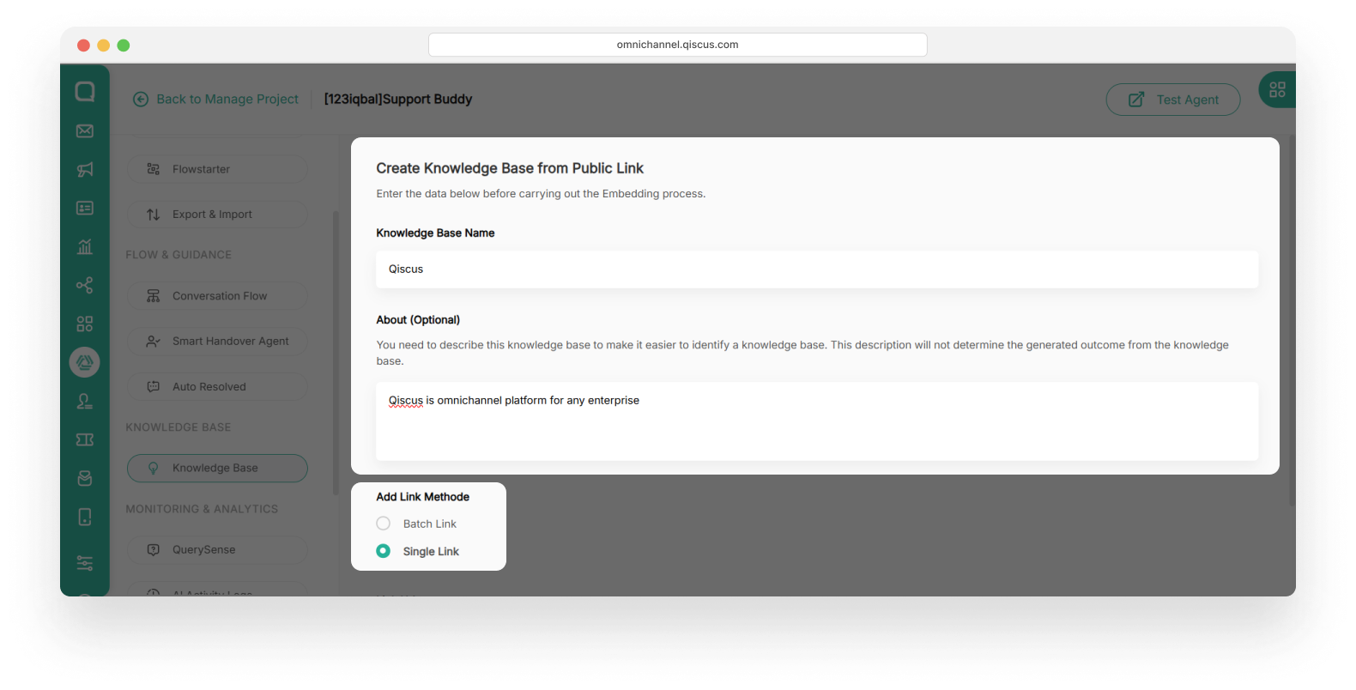This screenshot has height=690, width=1356.
Task: Click the "[123iqbal]Support Buddy" project title
Action: pos(398,100)
